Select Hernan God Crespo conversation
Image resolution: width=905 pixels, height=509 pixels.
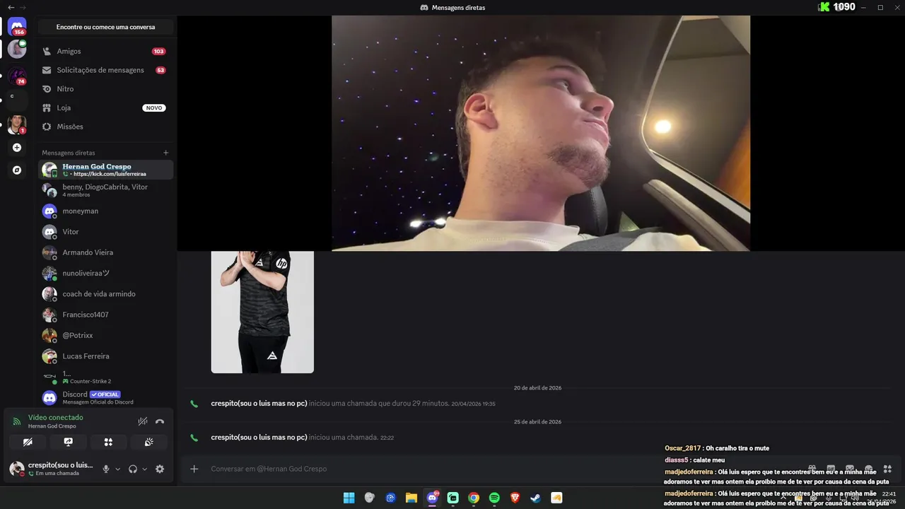pyautogui.click(x=105, y=170)
